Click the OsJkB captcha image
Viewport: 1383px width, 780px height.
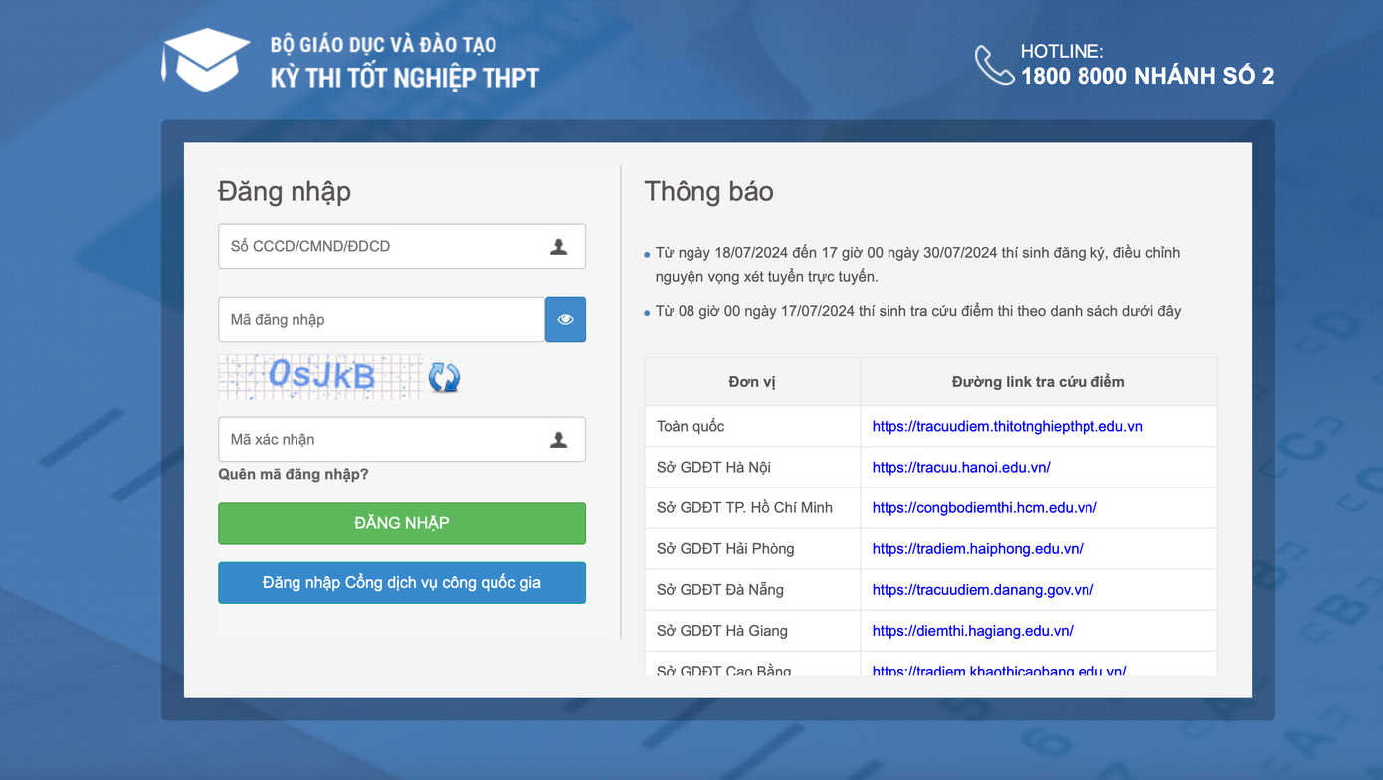tap(320, 376)
